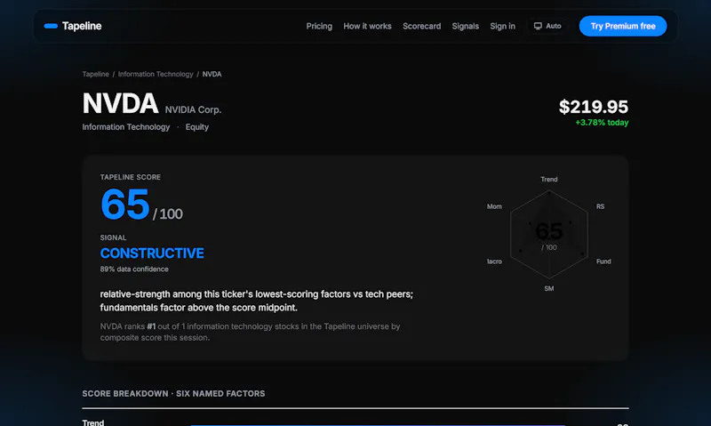The image size is (711, 426).
Task: Open the Signals page
Action: point(465,27)
